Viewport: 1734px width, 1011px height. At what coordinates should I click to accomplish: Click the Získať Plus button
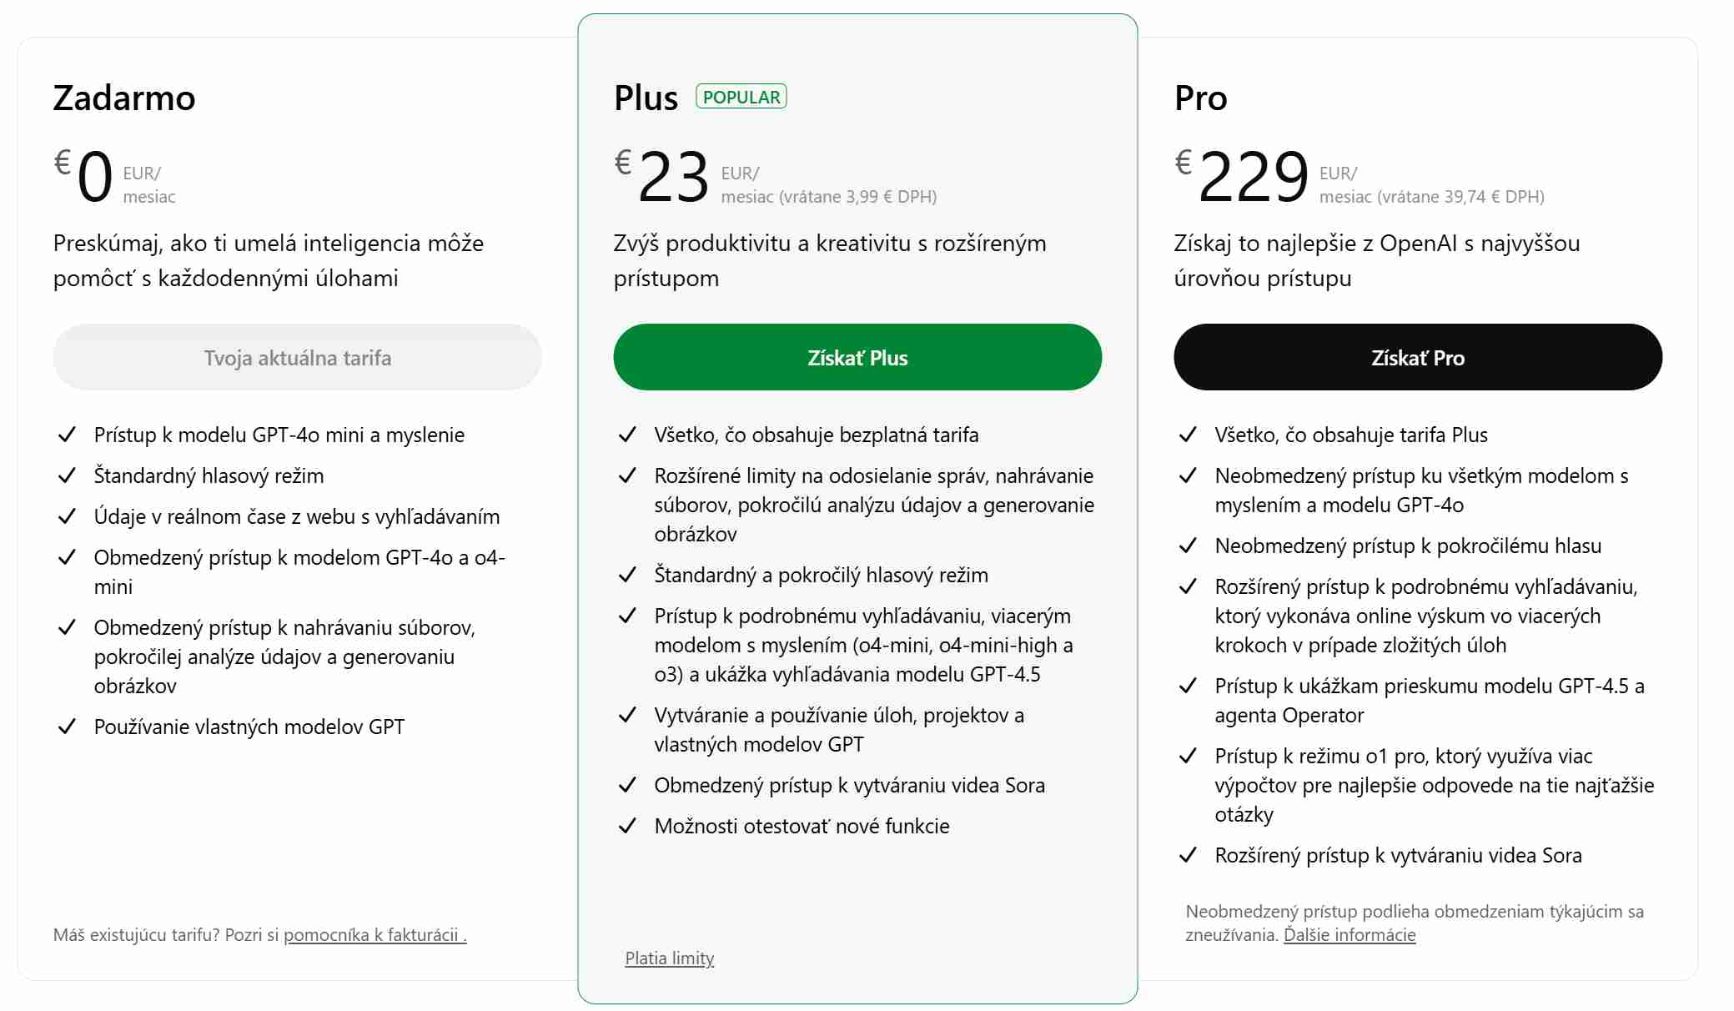(x=857, y=358)
